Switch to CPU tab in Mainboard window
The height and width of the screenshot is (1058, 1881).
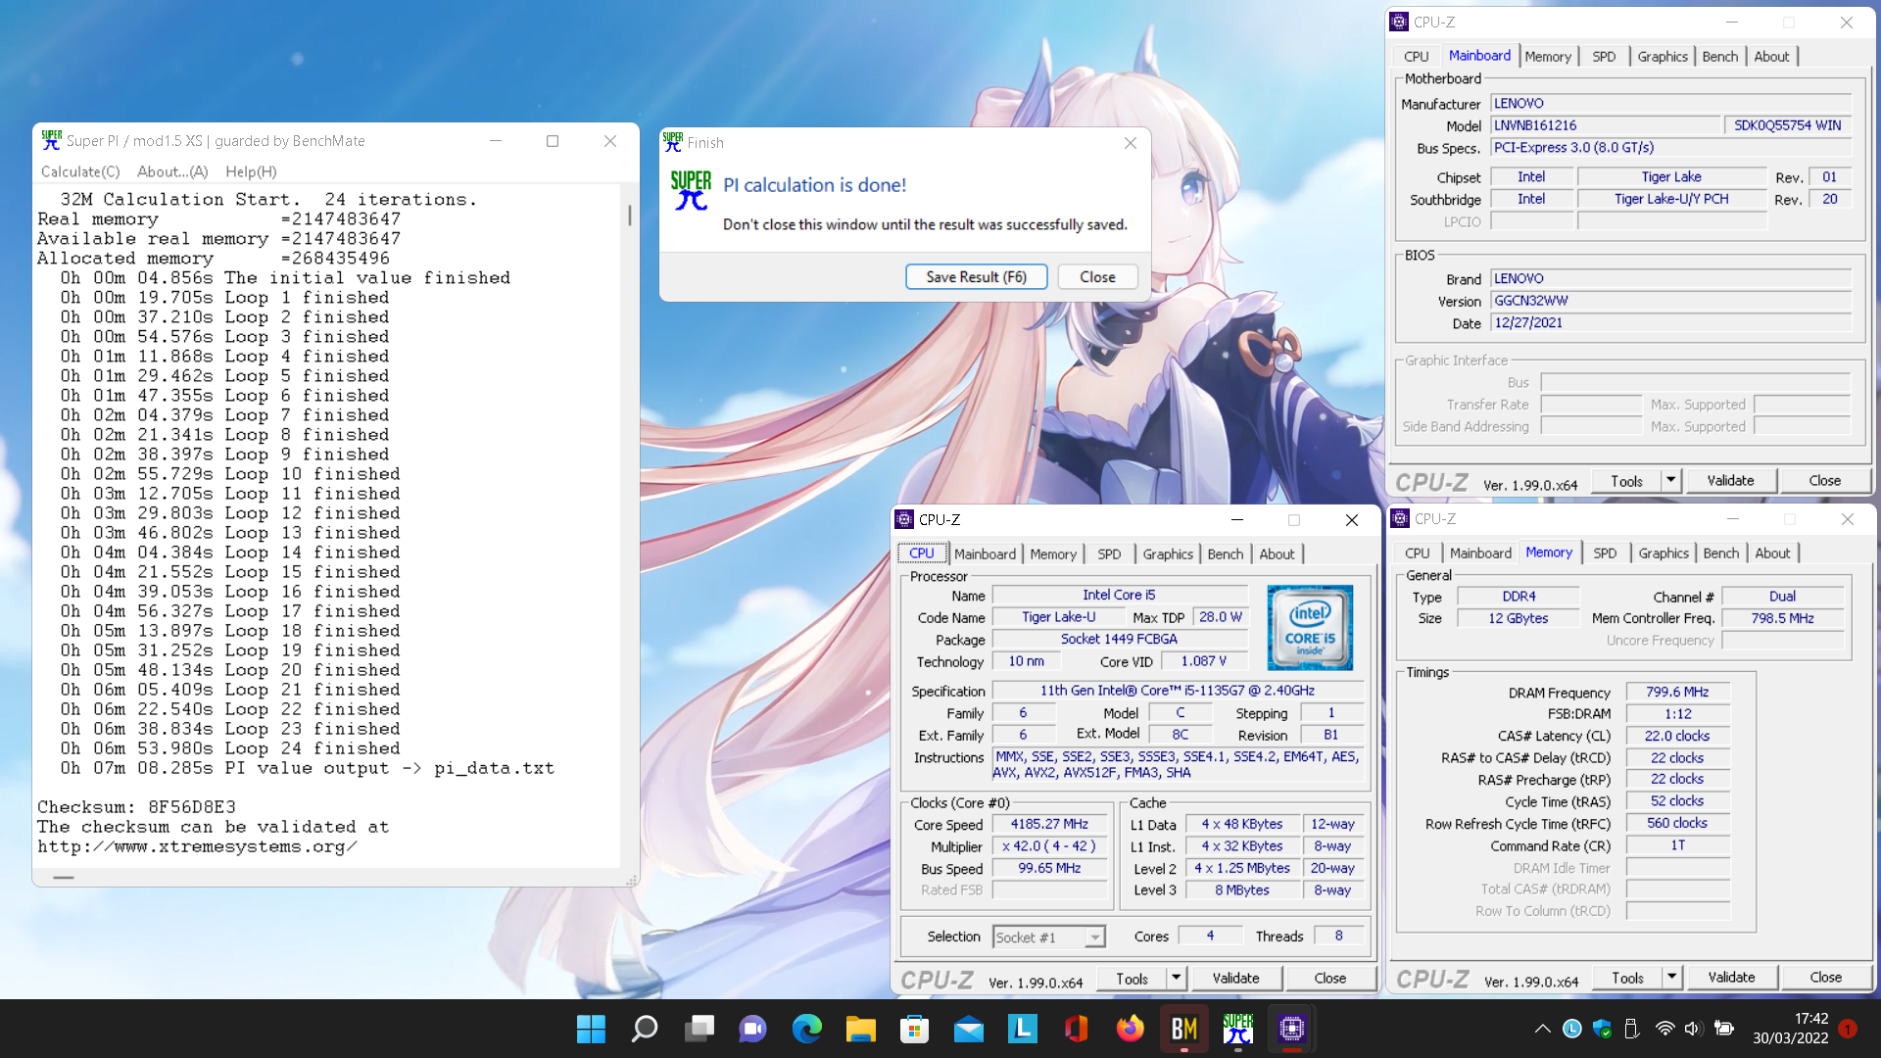pos(1416,57)
